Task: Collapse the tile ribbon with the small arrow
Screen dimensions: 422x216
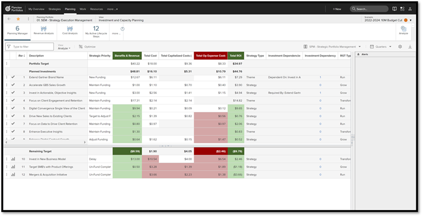Action: (x=413, y=25)
